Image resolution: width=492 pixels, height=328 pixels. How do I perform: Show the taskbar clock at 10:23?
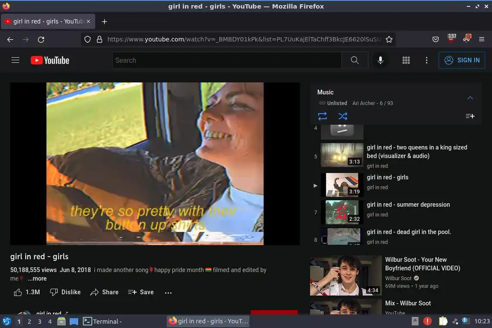coord(482,321)
